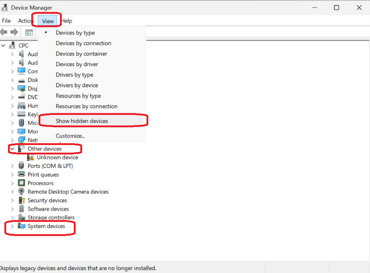Expand the Print queues node
Viewport: 370px width, 273px height.
pos(12,175)
